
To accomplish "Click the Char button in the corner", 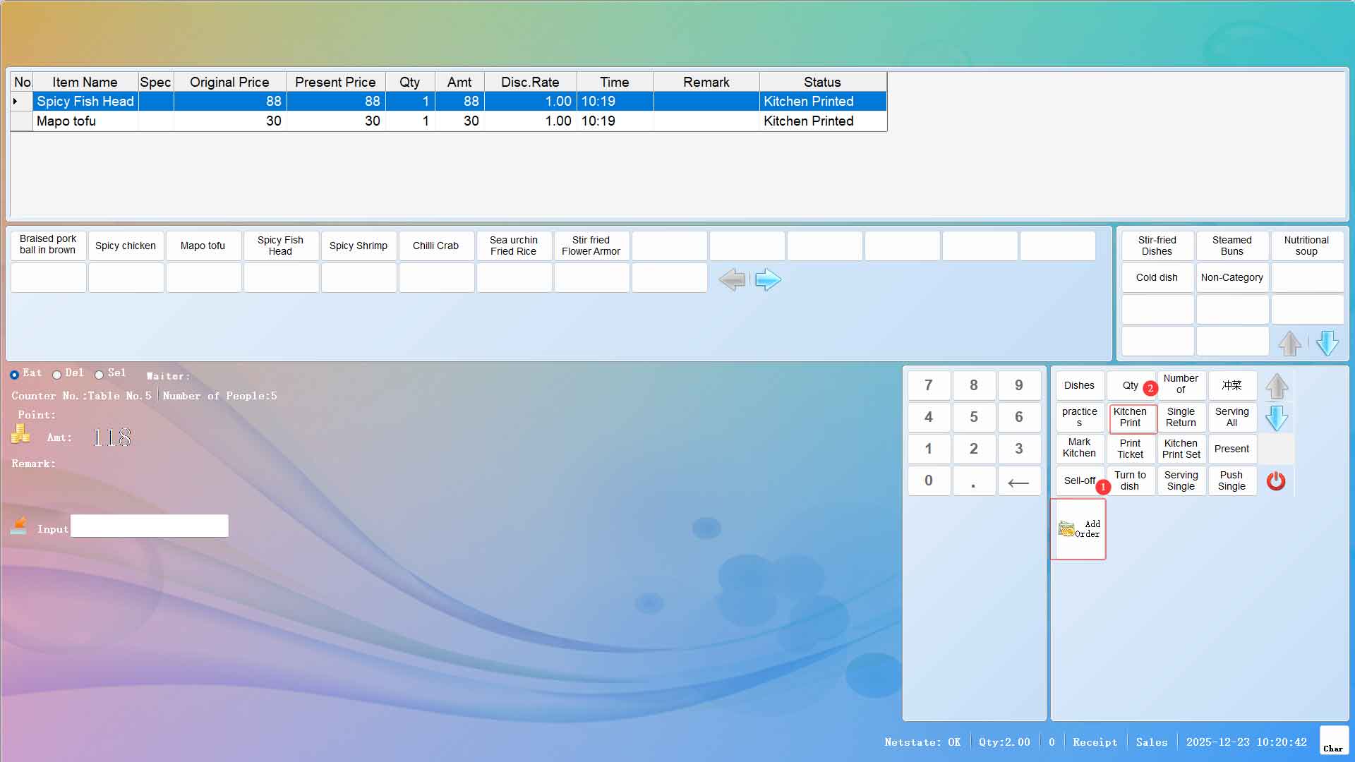I will (x=1333, y=741).
